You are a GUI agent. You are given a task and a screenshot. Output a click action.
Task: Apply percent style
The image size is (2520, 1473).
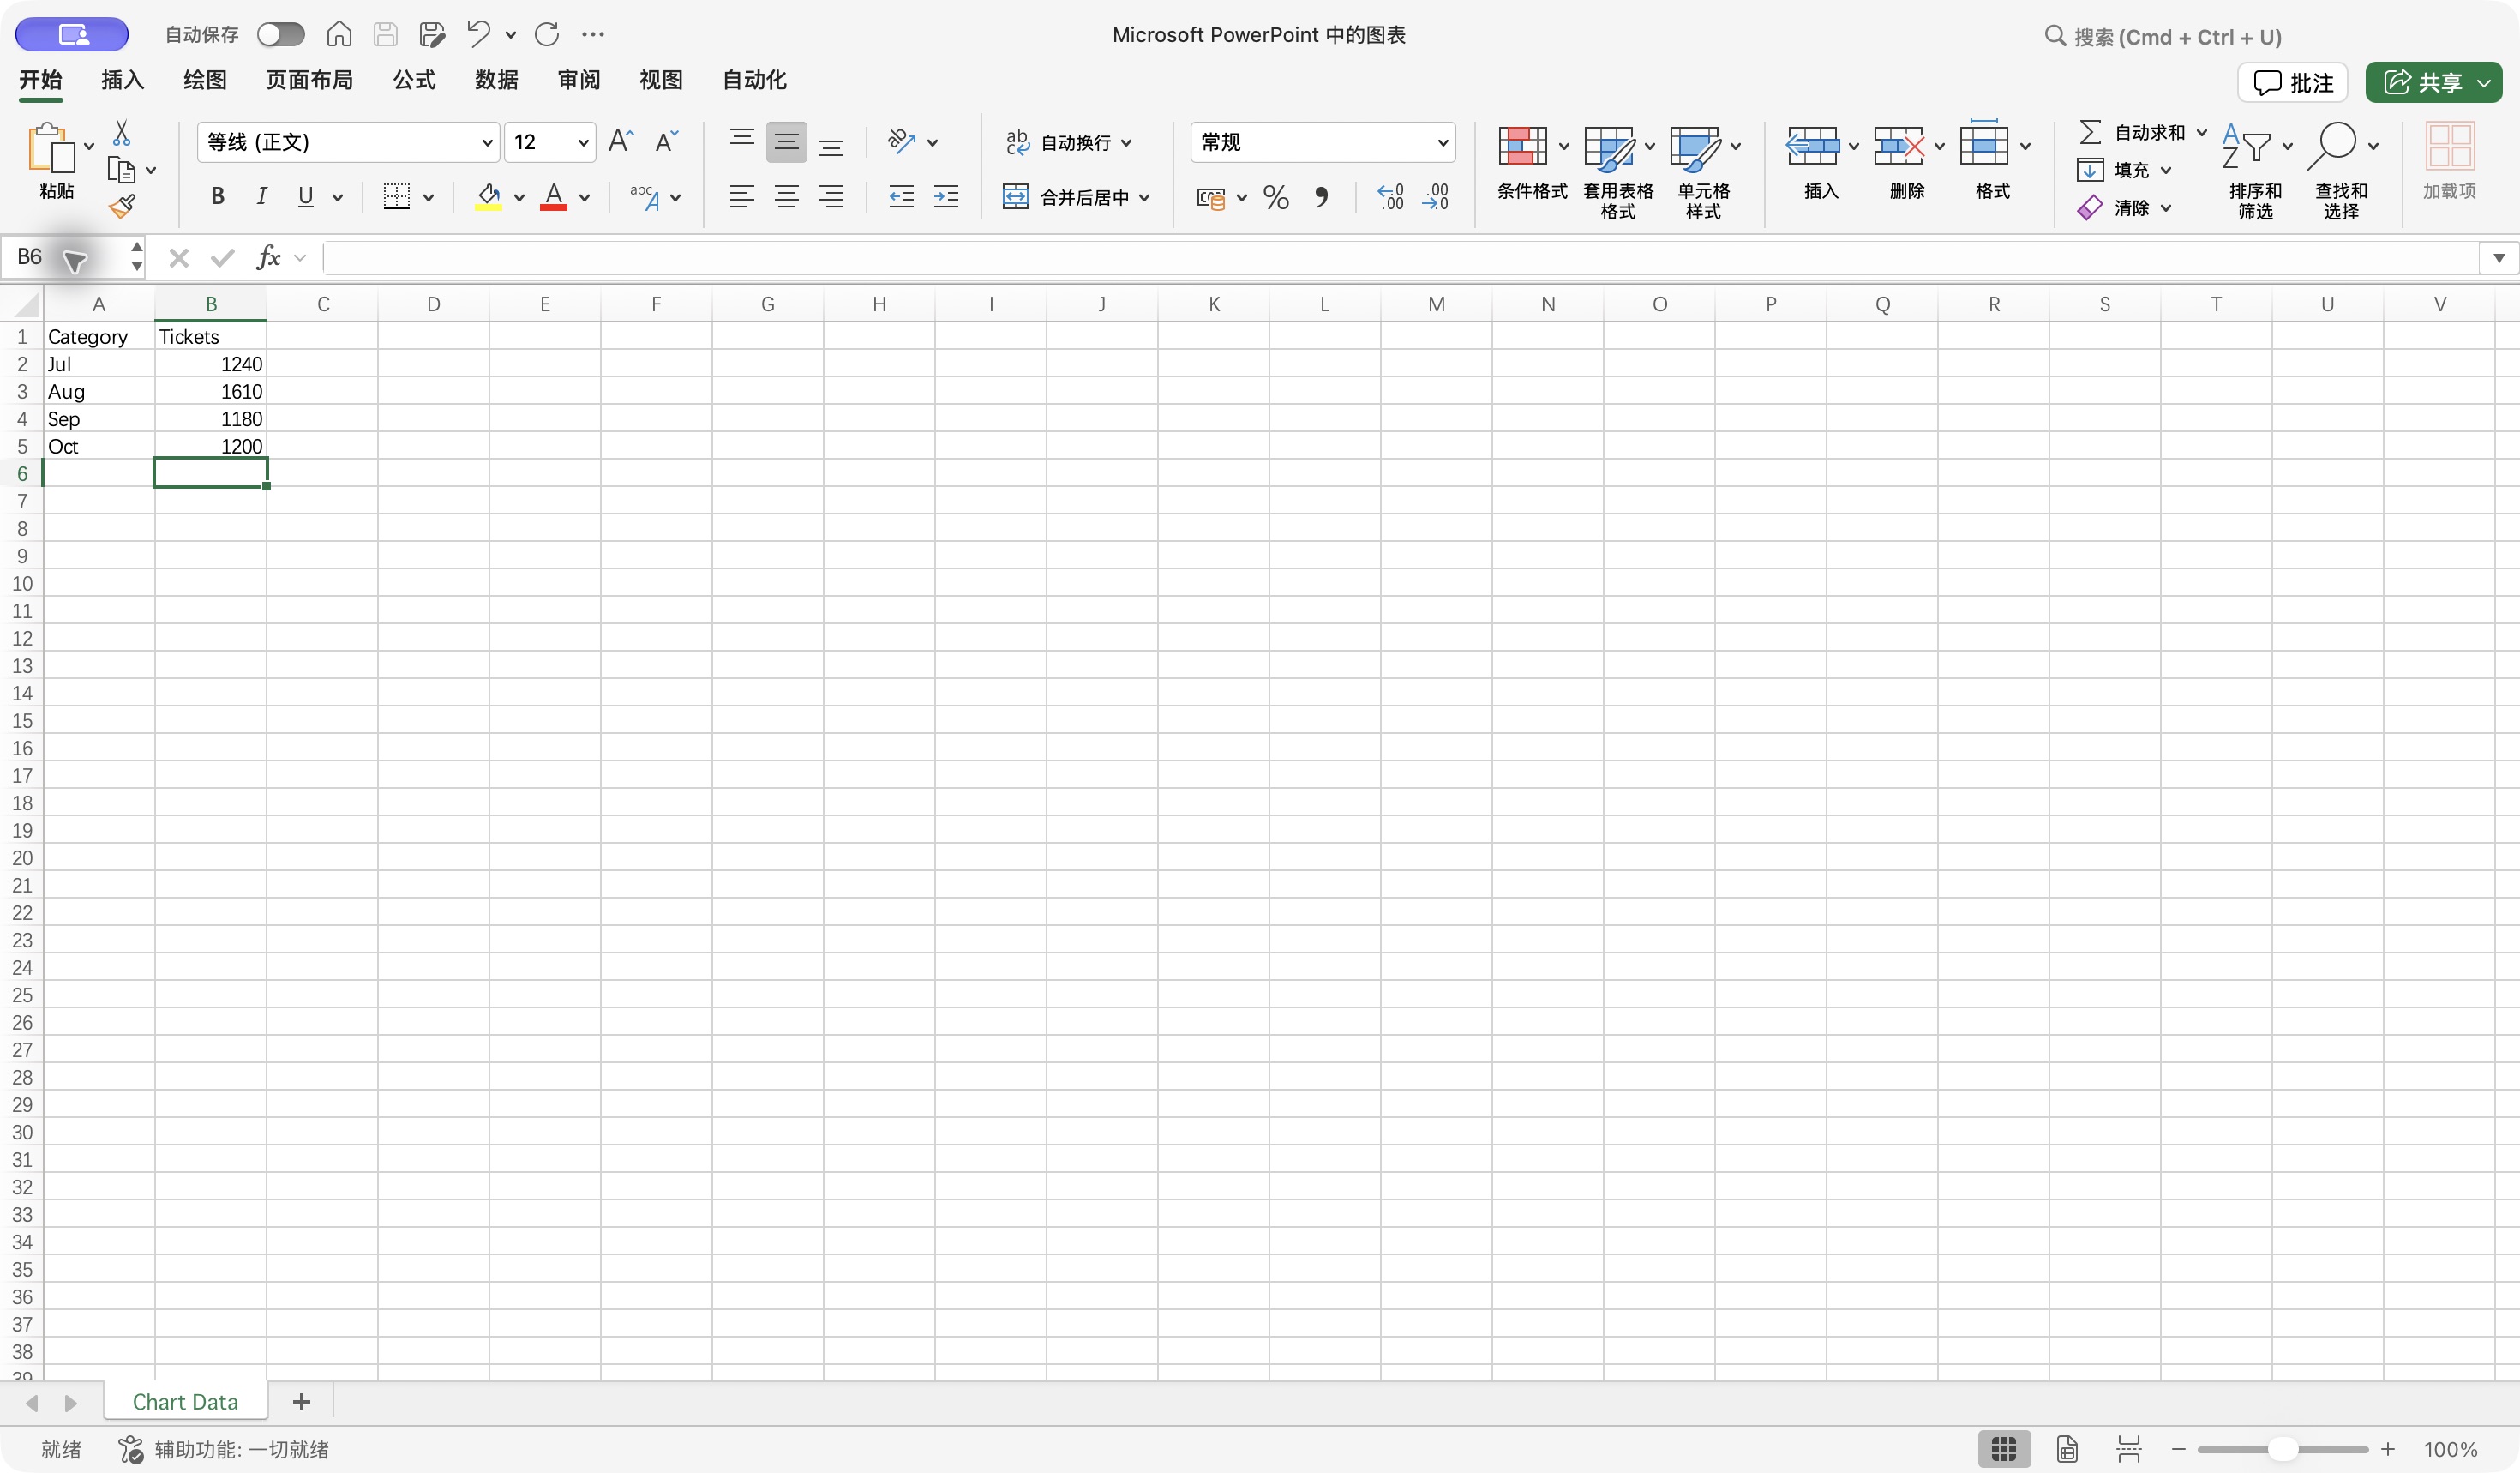point(1276,197)
